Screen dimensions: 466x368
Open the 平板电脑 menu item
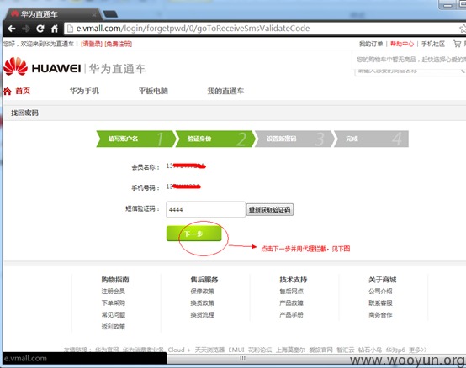click(x=153, y=91)
